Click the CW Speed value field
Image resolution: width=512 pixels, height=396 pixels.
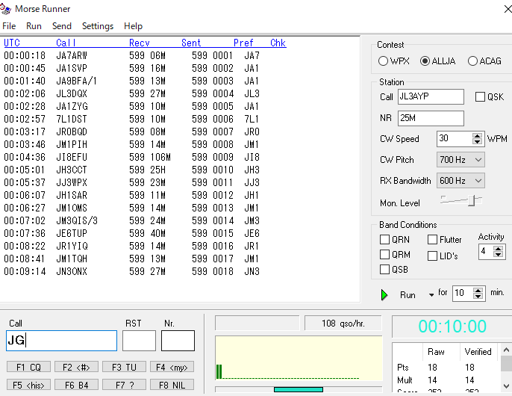tap(455, 139)
